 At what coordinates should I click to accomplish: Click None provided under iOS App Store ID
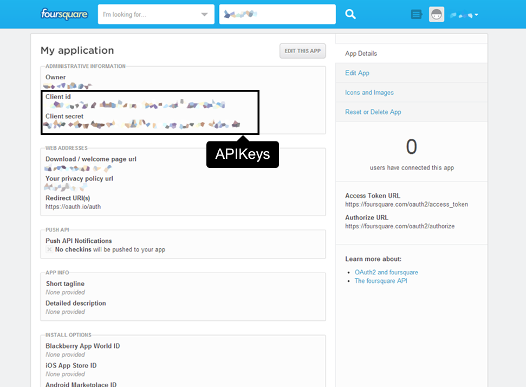tap(65, 374)
